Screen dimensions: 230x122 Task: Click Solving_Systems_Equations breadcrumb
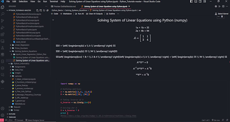click(x=76, y=10)
